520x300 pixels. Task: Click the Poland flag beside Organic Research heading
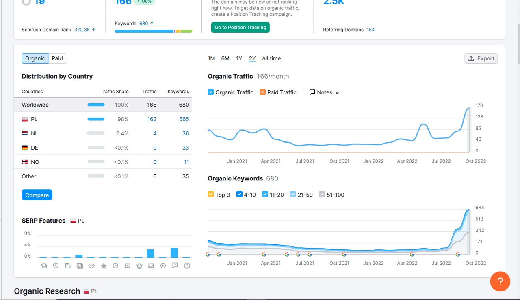coord(87,291)
